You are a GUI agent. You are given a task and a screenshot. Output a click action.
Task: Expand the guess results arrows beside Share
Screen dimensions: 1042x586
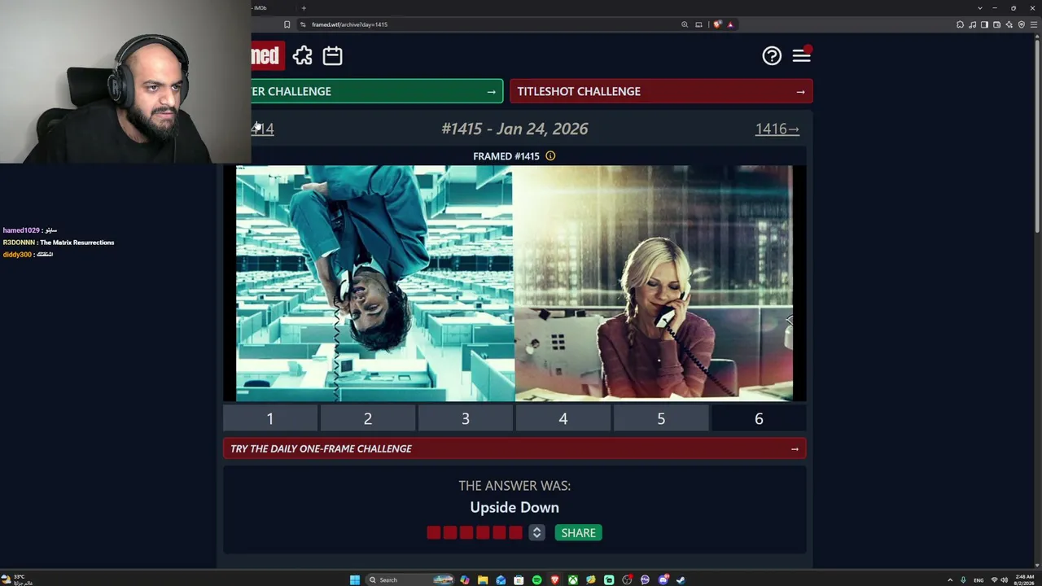coord(536,532)
